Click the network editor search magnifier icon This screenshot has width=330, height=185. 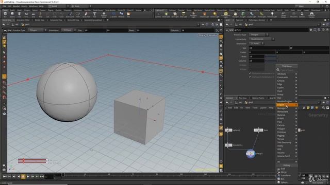click(323, 107)
